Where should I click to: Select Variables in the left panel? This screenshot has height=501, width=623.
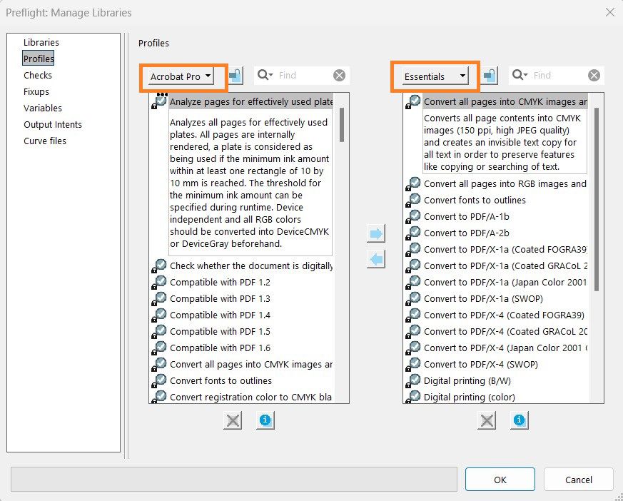(43, 108)
